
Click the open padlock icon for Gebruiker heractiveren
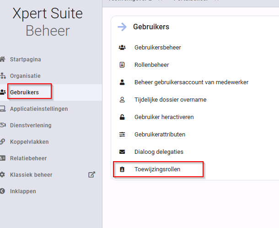[122, 117]
